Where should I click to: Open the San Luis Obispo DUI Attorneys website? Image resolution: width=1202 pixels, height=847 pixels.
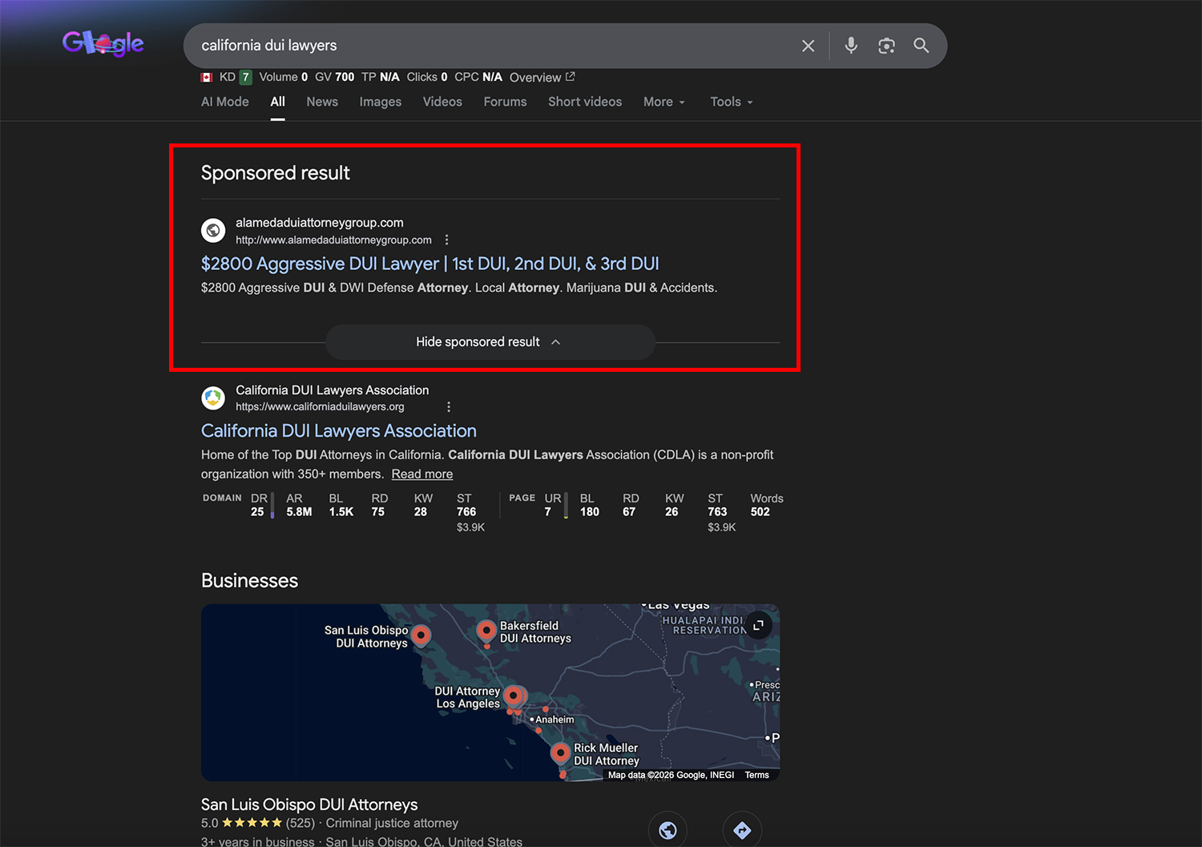[x=668, y=830]
